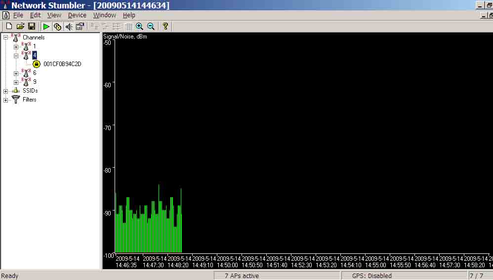This screenshot has height=280, width=493.
Task: Click the large icons view toolbar icon
Action: click(94, 26)
